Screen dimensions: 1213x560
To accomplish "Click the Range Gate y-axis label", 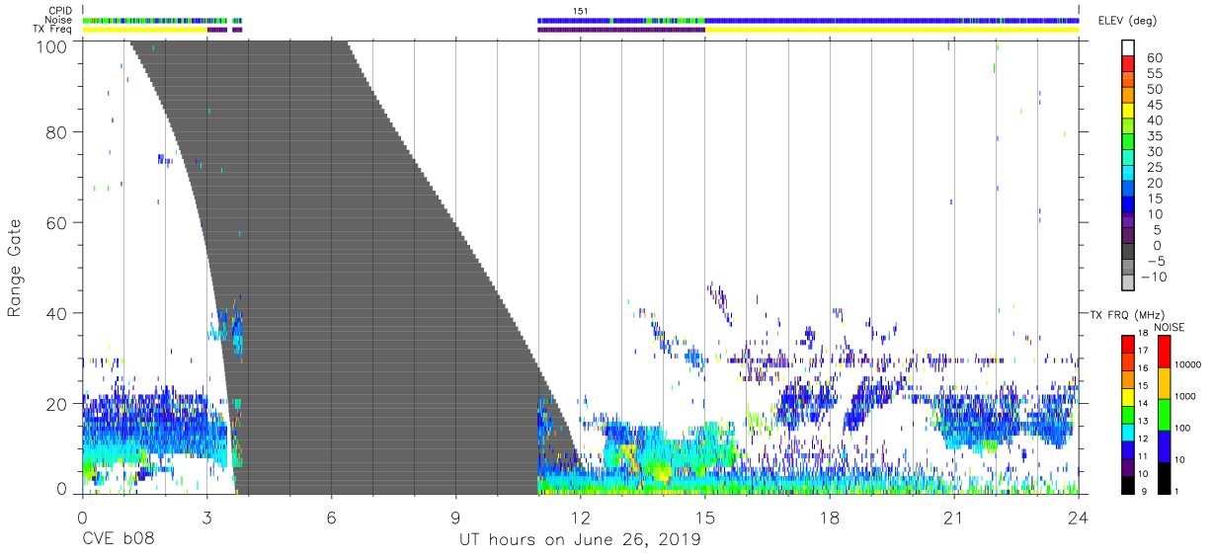I will [15, 268].
